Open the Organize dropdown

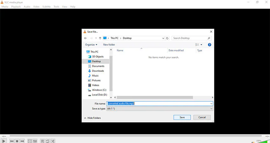[91, 44]
